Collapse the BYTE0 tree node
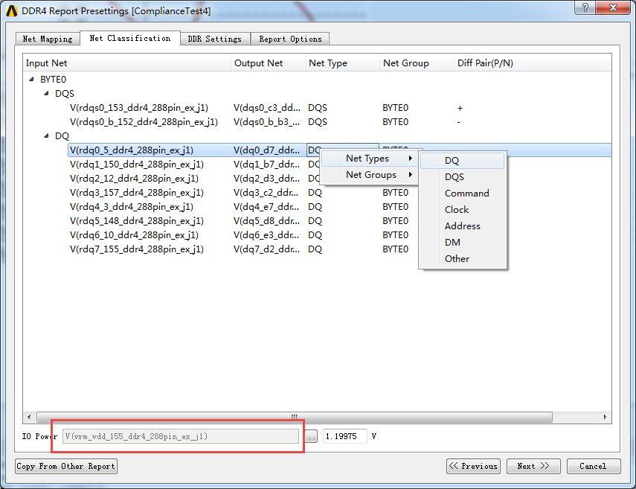The image size is (636, 489). pos(32,79)
